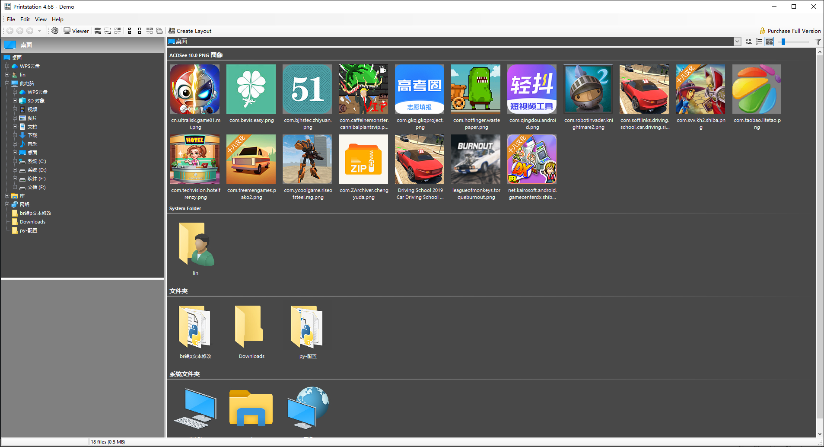Select the com.robotinvader.knightmare2.png thumbnail

[588, 89]
